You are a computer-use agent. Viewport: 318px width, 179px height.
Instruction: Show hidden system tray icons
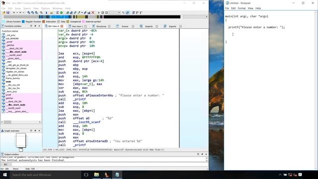tap(280, 175)
